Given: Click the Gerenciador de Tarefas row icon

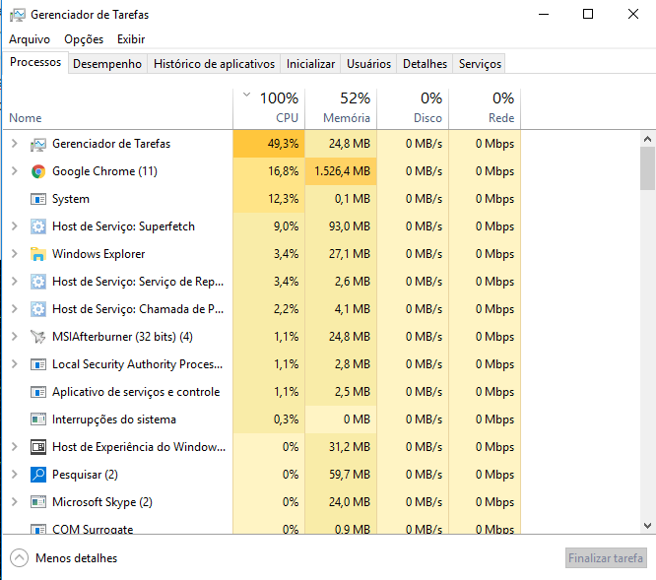Looking at the screenshot, I should (38, 144).
